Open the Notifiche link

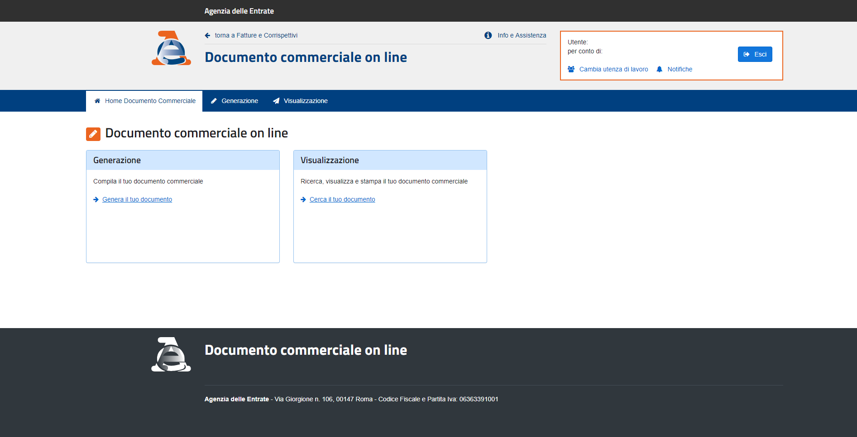[680, 69]
